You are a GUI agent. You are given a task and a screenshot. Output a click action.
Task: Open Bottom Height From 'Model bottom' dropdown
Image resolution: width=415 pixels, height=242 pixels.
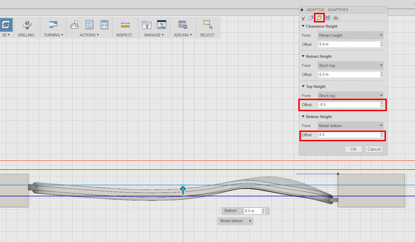(350, 126)
